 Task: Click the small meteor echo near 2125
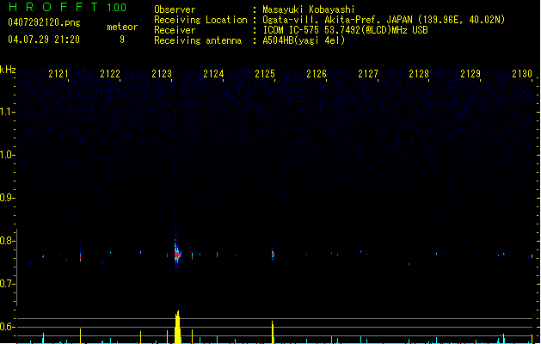pyautogui.click(x=273, y=254)
